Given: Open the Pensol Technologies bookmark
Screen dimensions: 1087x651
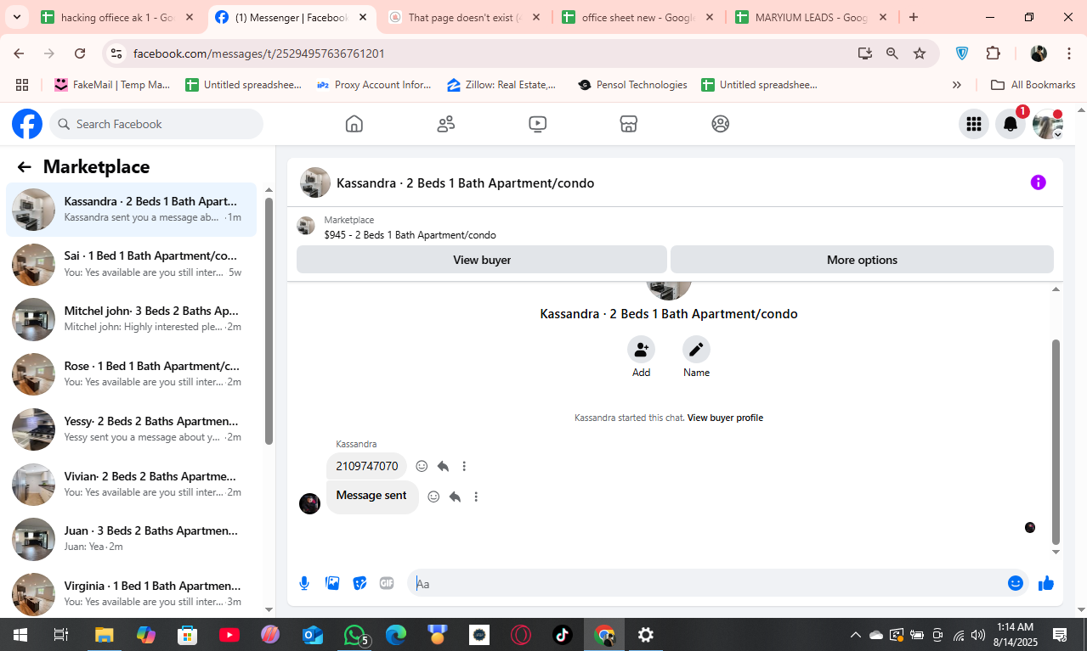Looking at the screenshot, I should tap(632, 85).
